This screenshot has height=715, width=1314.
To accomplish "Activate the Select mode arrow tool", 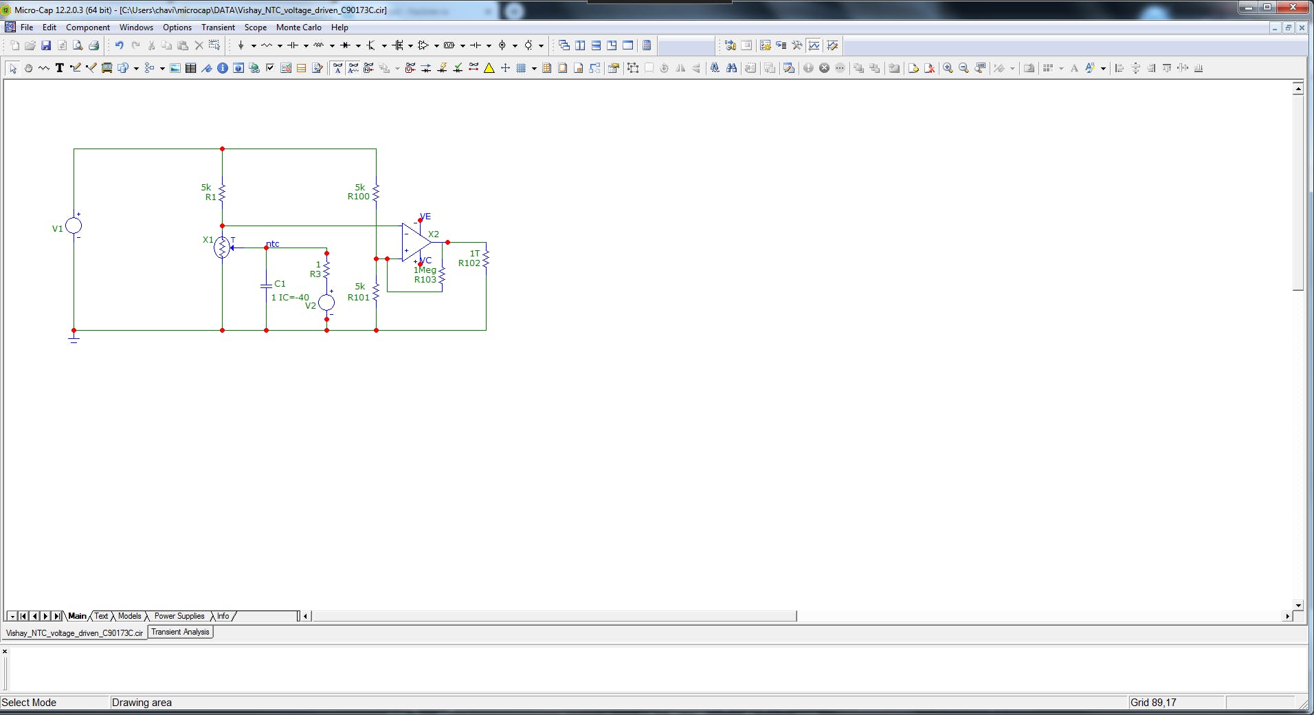I will coord(12,68).
